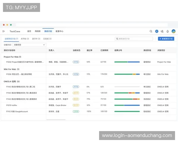Filter by 已完成 (2)
The width and height of the screenshot is (178, 143).
[x=47, y=39]
